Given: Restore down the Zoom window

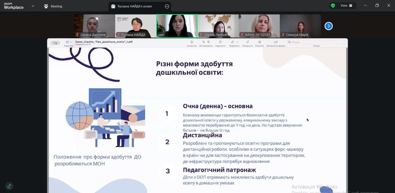Looking at the screenshot, I should click(x=377, y=6).
